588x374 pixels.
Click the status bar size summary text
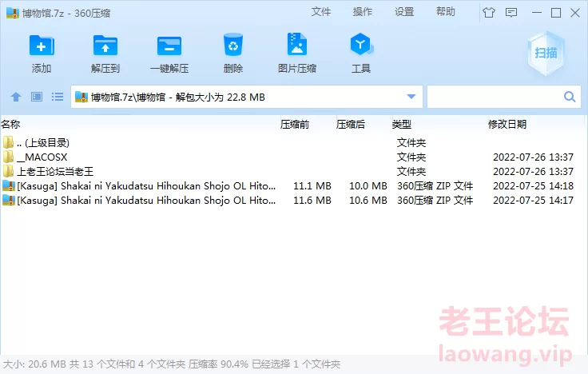tap(172, 364)
